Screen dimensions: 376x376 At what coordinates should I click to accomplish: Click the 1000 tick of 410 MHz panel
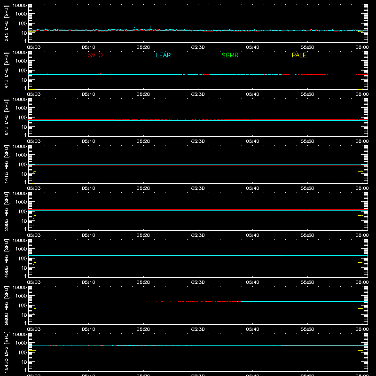(x=21, y=61)
